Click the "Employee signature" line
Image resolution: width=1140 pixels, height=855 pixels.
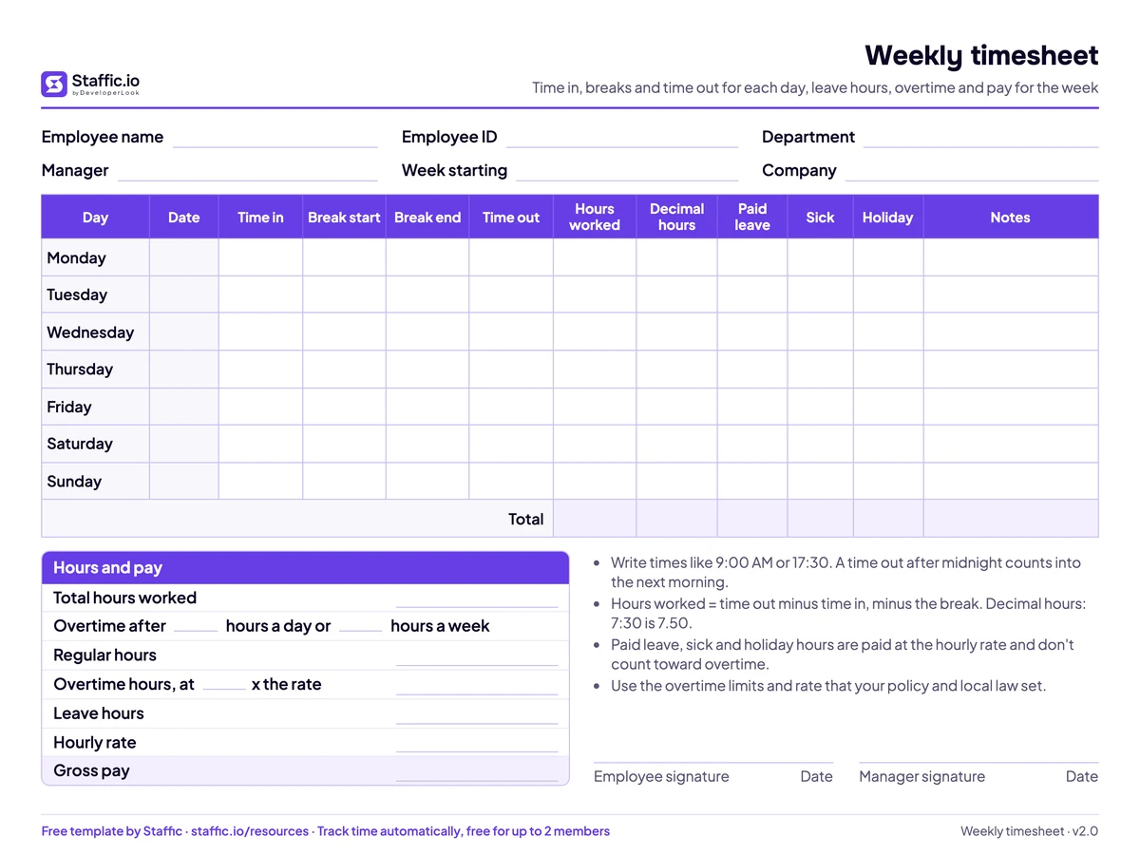tap(713, 762)
